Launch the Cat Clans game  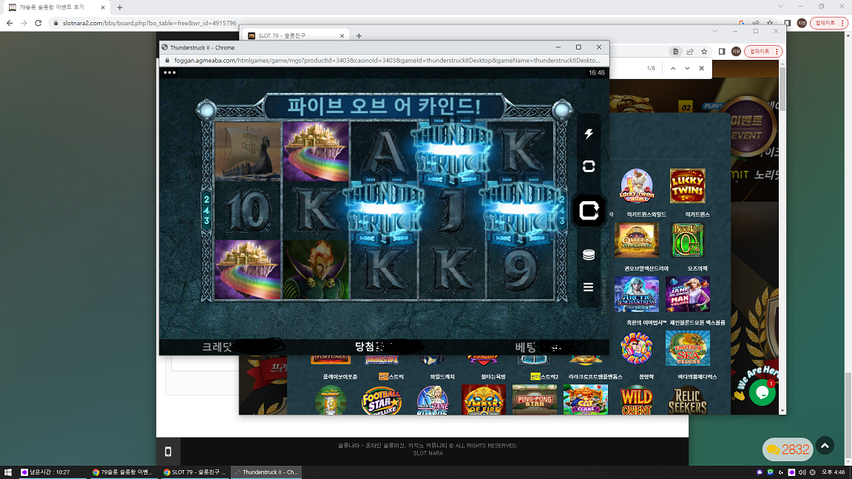pos(585,400)
